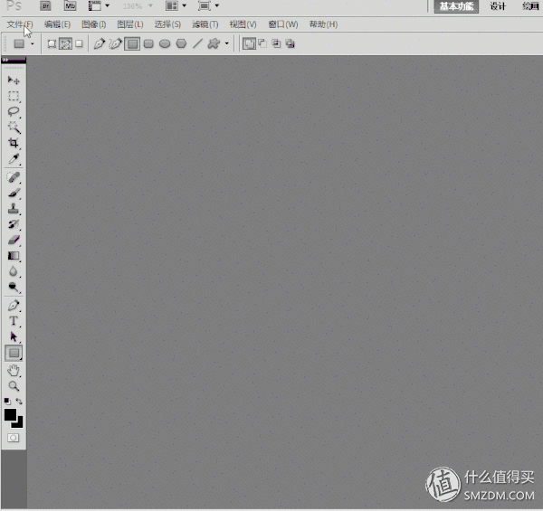This screenshot has height=511, width=543.
Task: Pick the Custom Shape option
Action: pos(214,43)
